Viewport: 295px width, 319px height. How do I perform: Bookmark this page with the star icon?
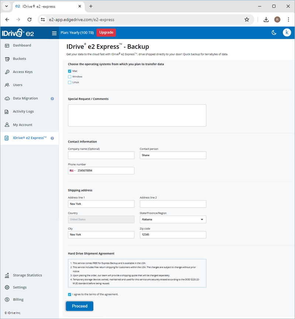(247, 20)
